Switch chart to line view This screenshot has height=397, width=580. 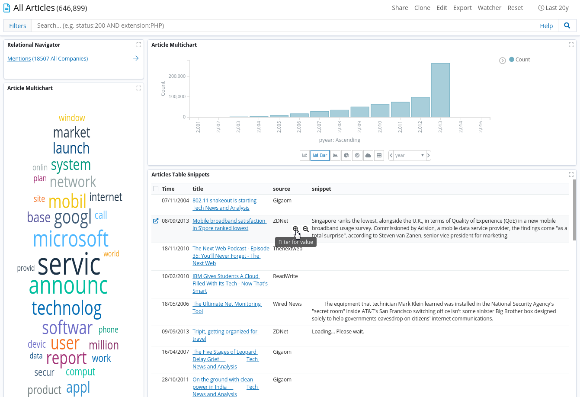pos(305,155)
